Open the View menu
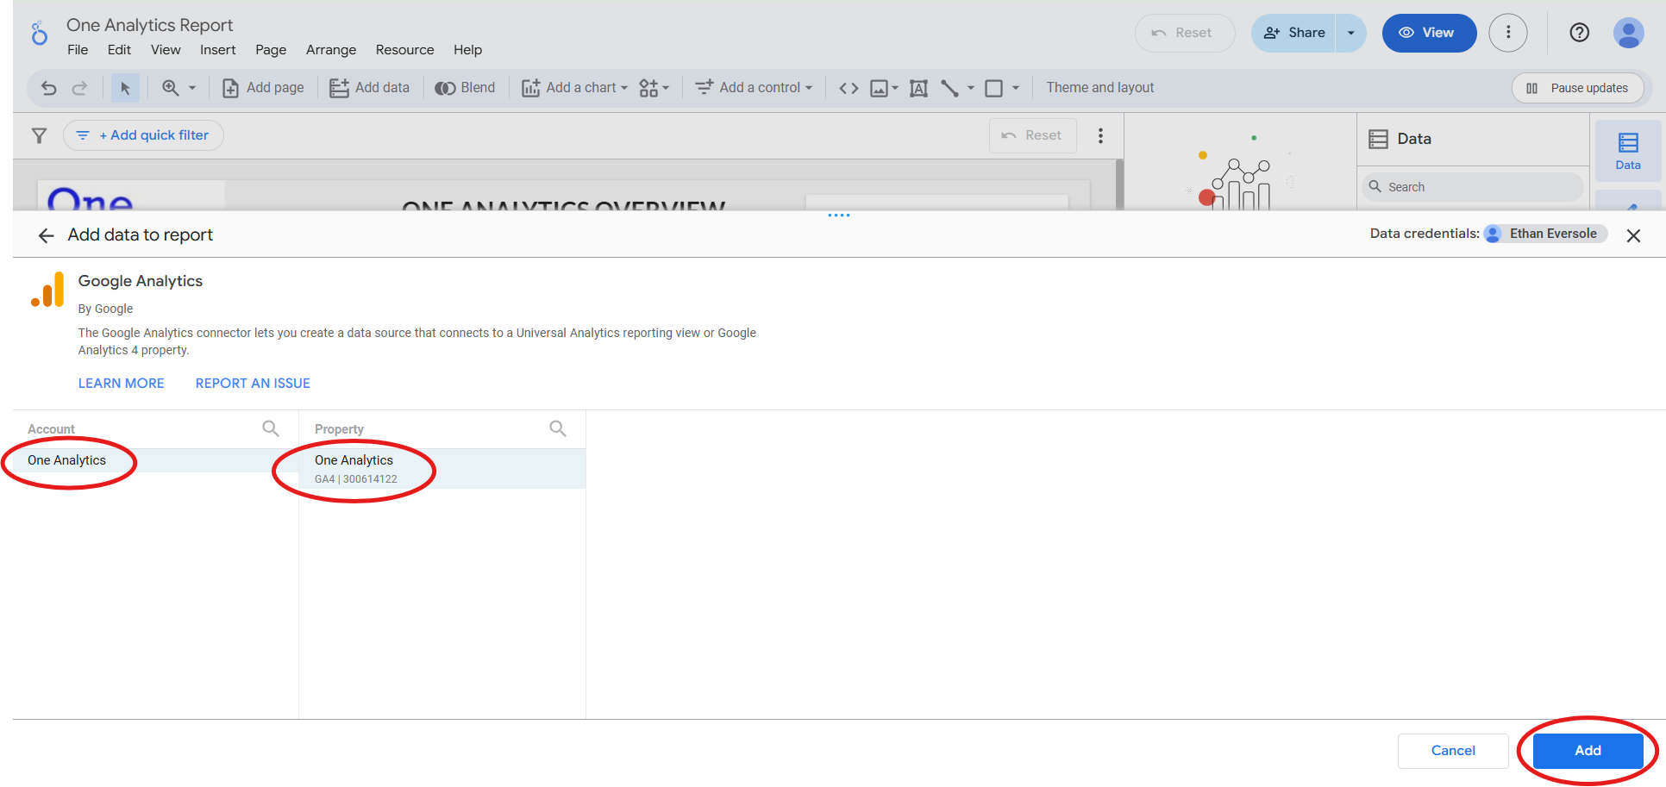 coord(166,50)
